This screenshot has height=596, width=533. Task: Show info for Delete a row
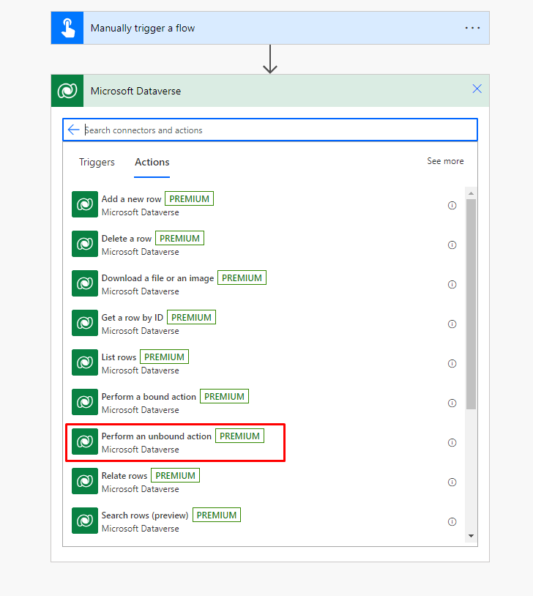click(452, 245)
